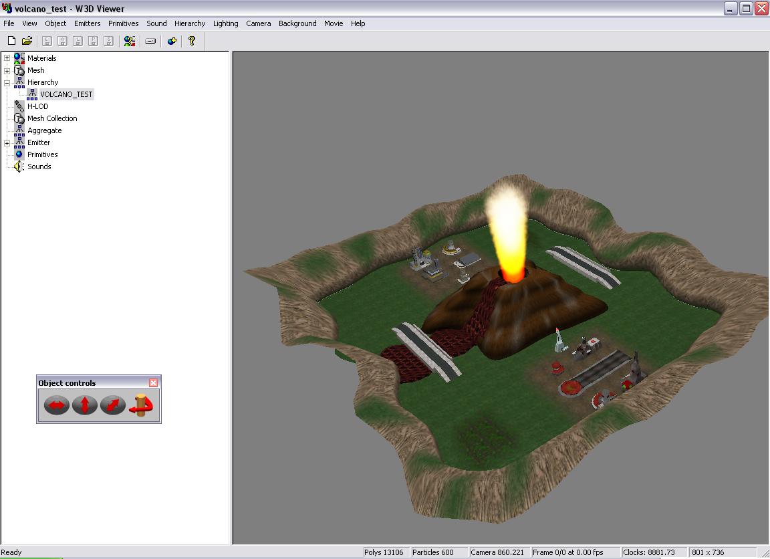Click the Open folder toolbar icon
The height and width of the screenshot is (559, 770).
pyautogui.click(x=27, y=41)
